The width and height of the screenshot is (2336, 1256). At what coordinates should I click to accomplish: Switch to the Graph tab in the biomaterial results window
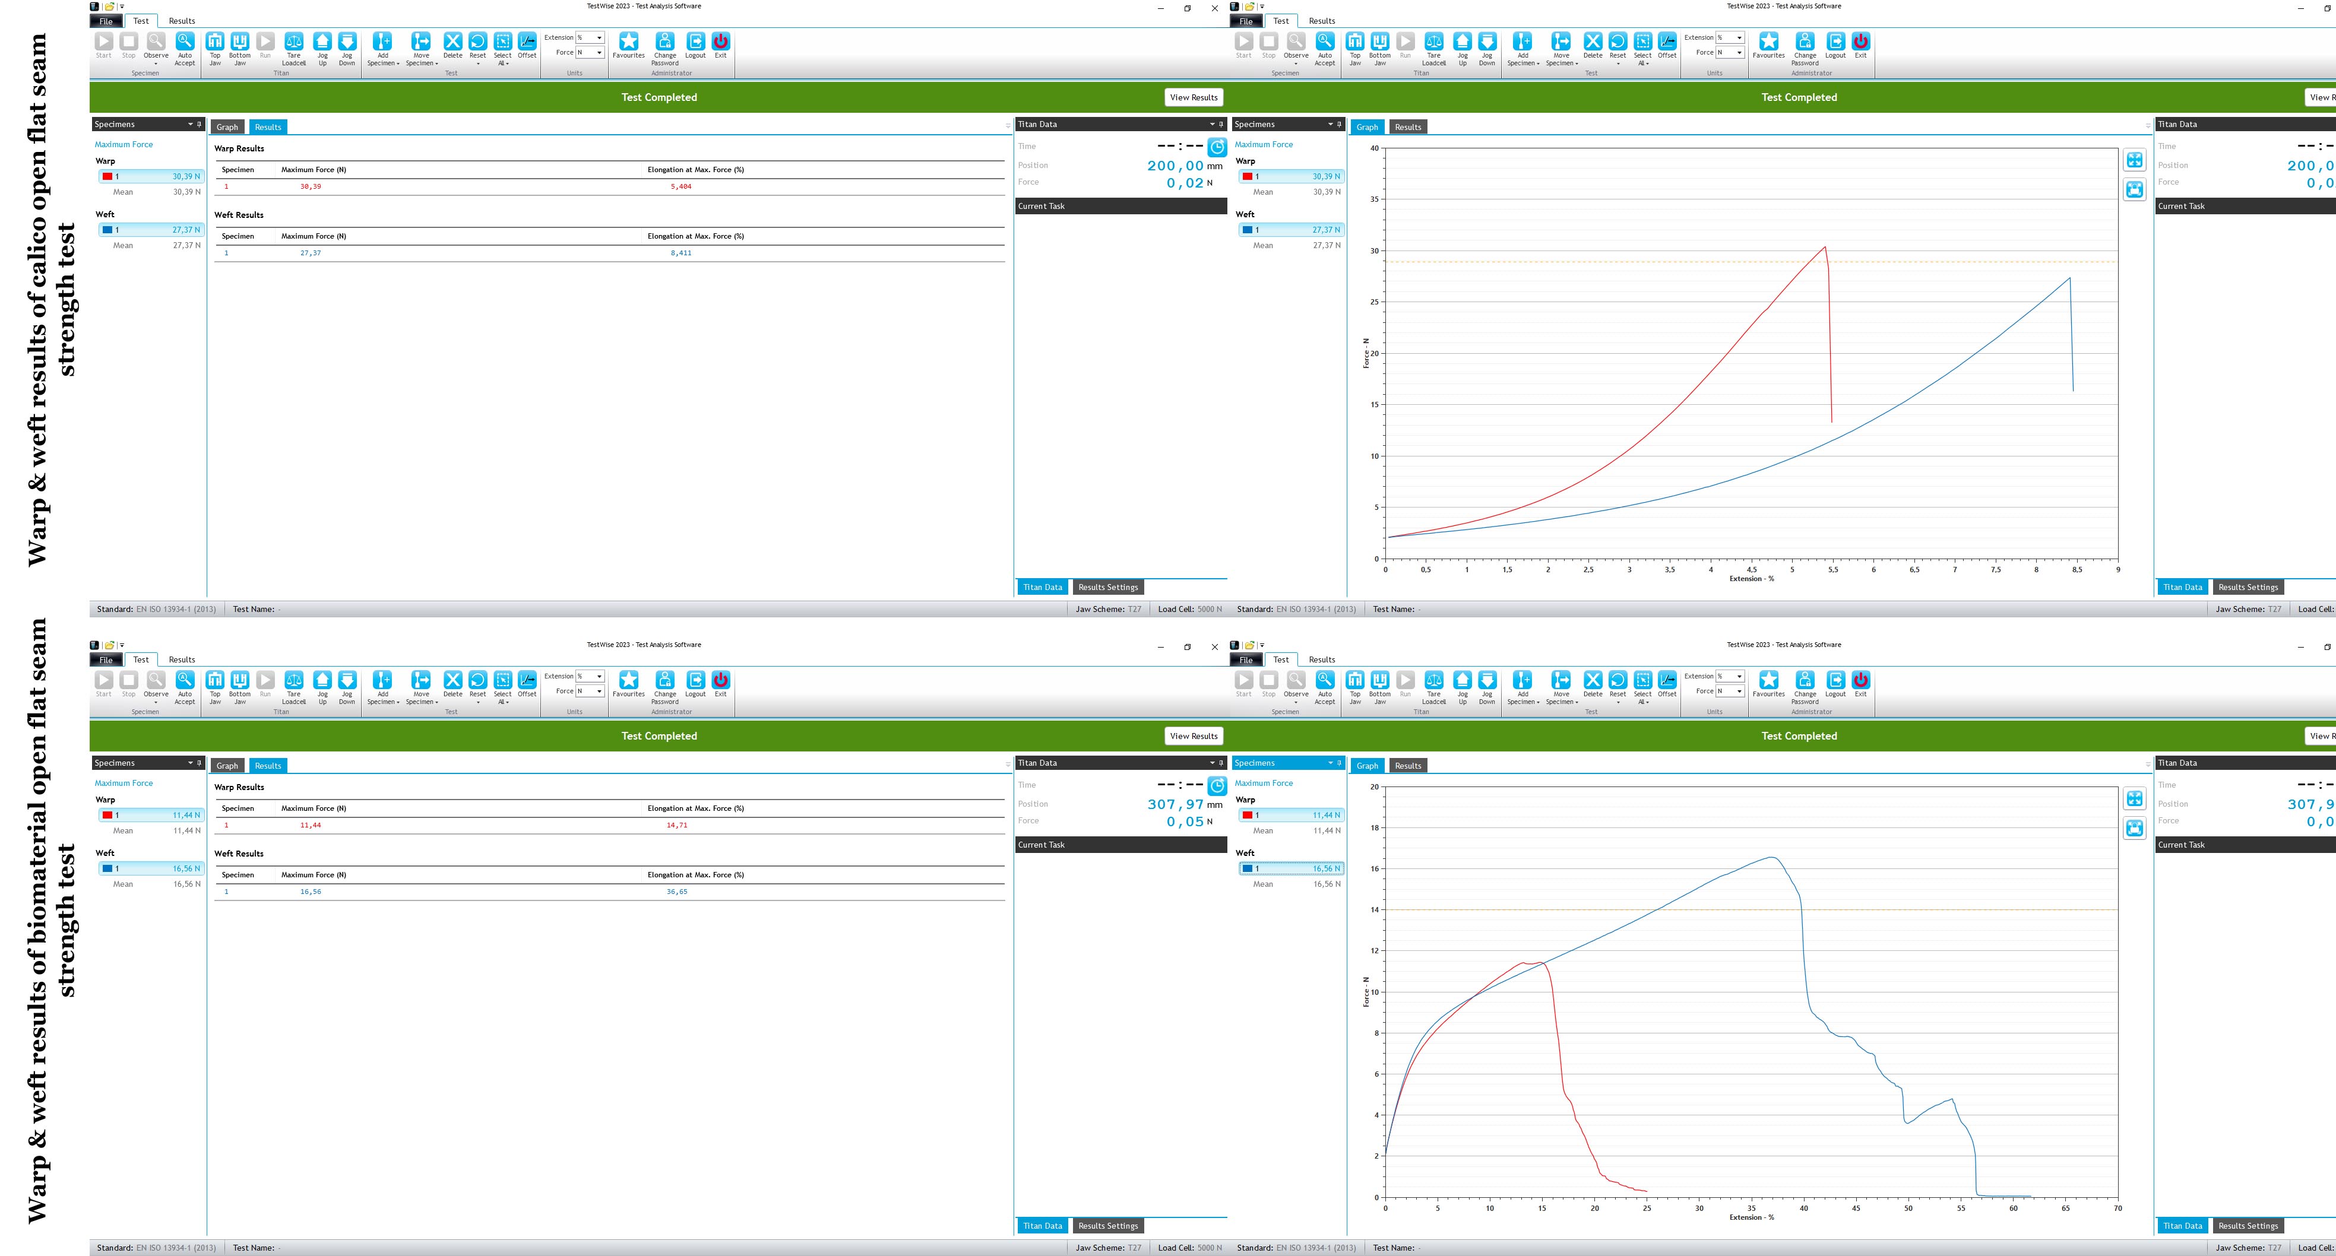(x=227, y=766)
